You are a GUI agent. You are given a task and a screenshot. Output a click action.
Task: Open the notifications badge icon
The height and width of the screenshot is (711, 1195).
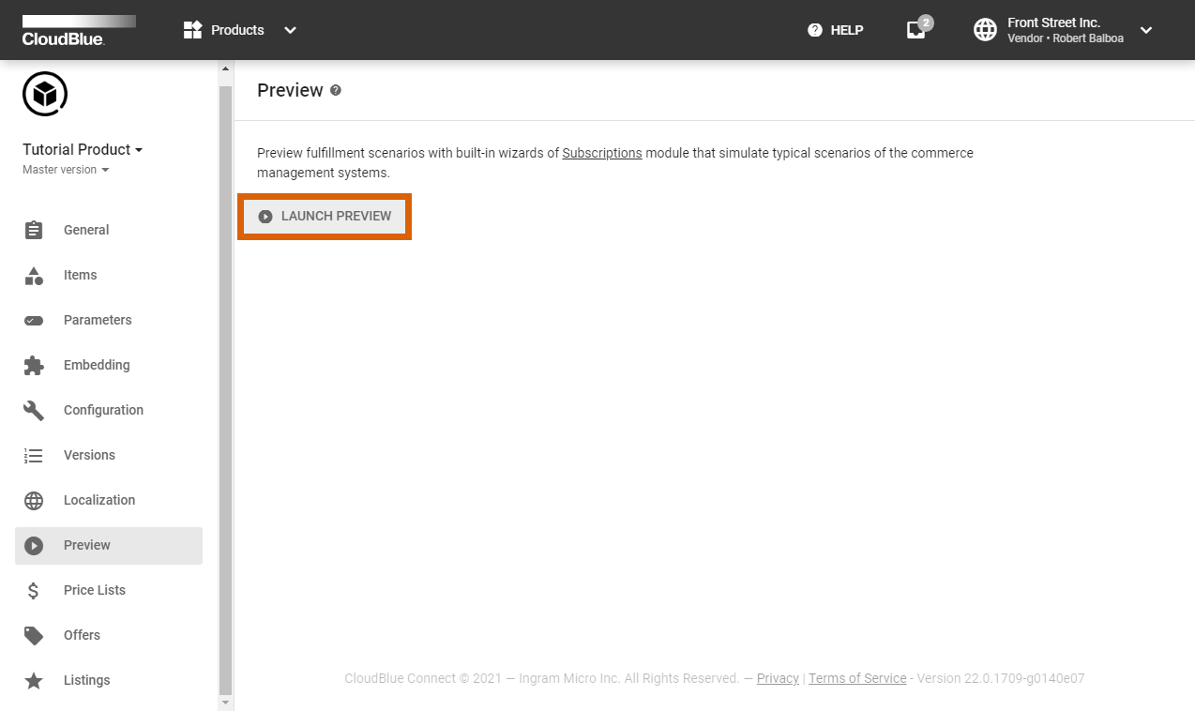tap(915, 29)
